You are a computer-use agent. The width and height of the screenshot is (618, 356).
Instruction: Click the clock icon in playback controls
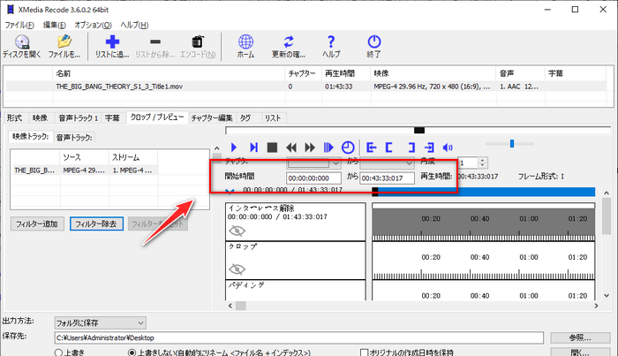[x=347, y=148]
